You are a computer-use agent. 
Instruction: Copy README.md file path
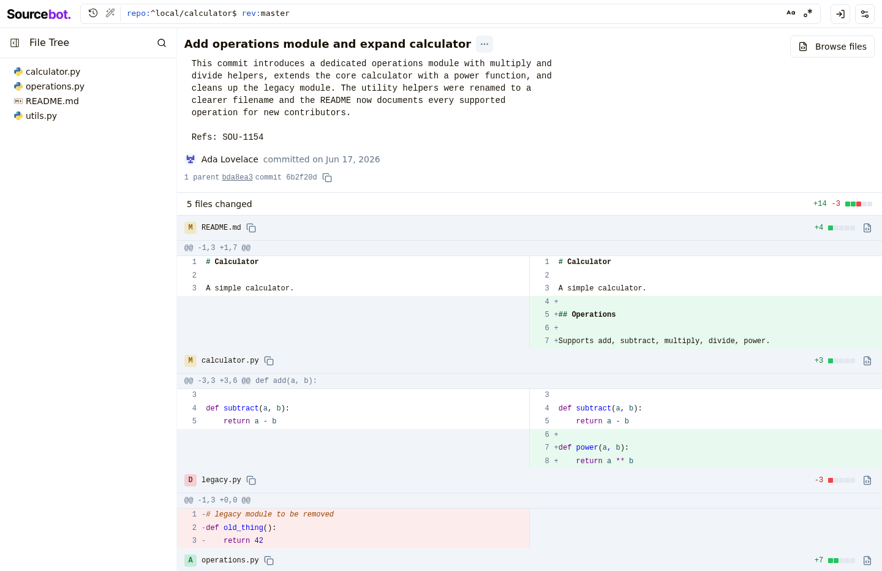pyautogui.click(x=251, y=228)
